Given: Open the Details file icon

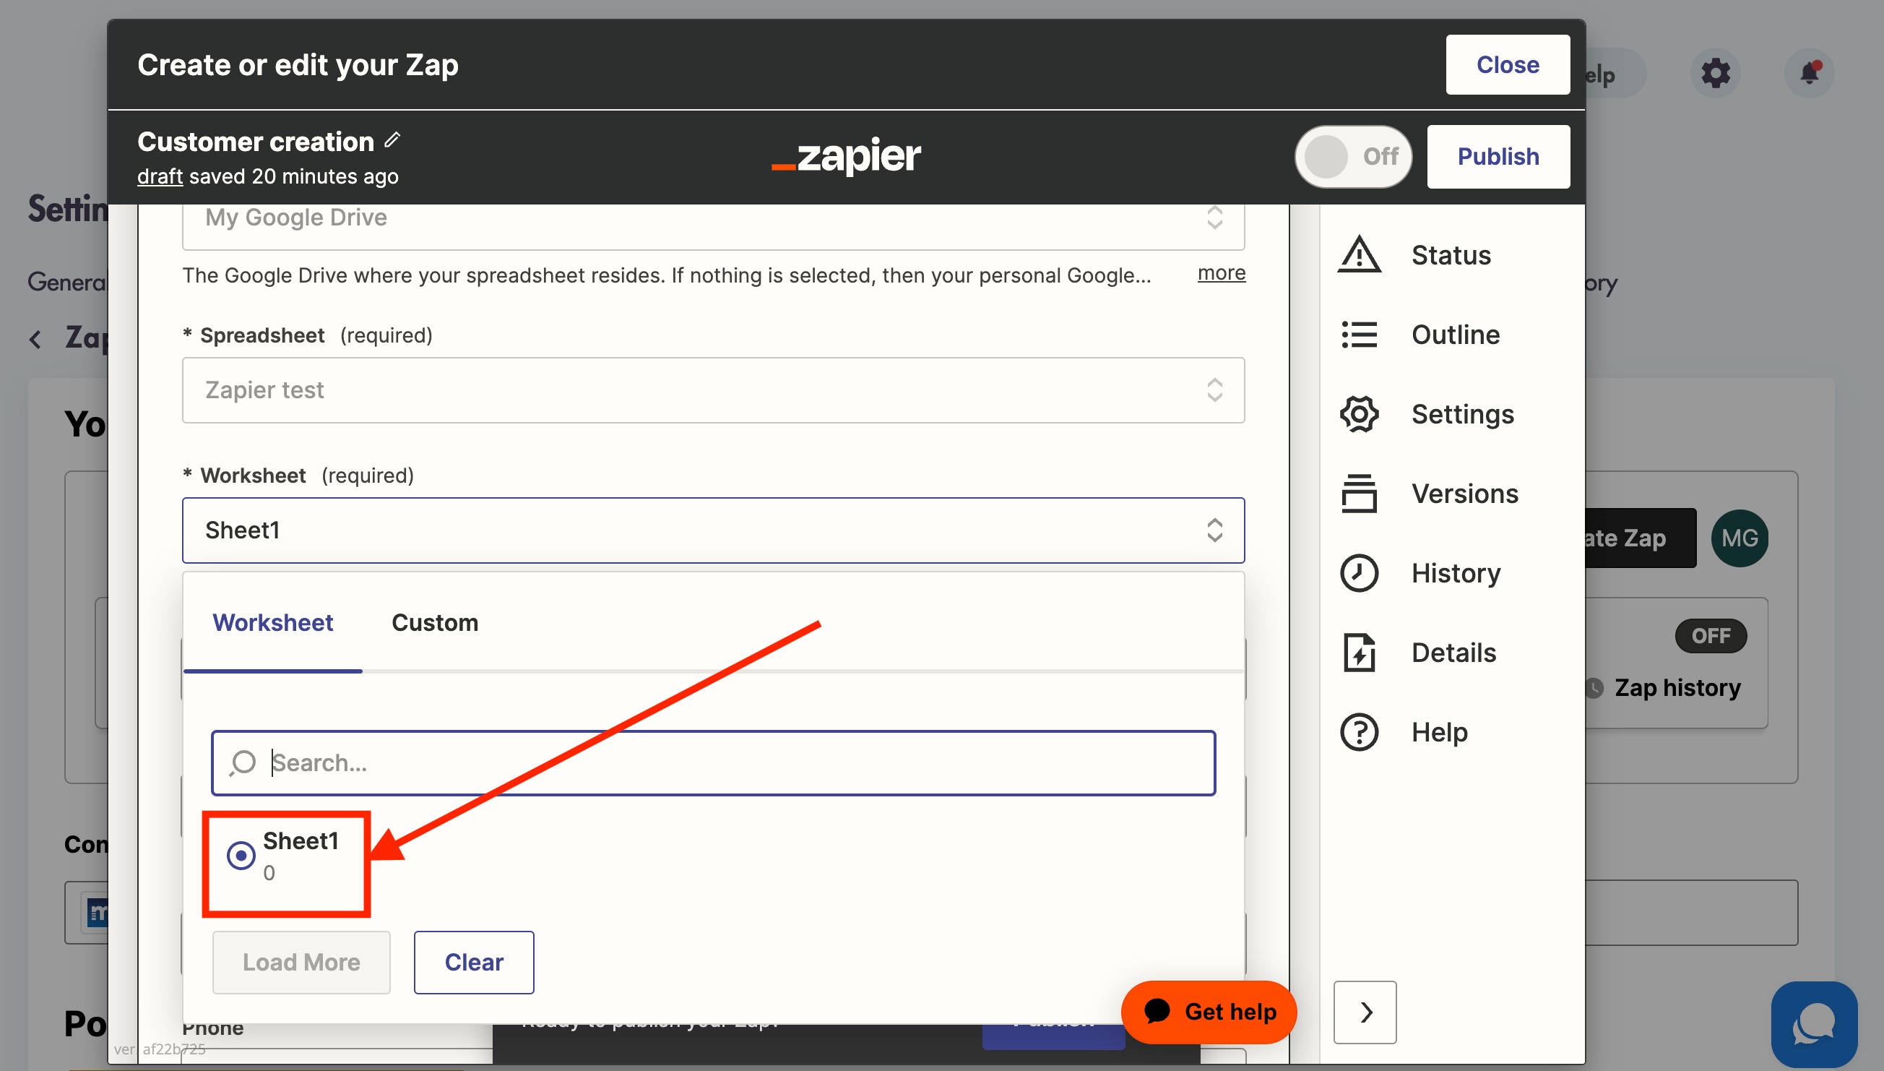Looking at the screenshot, I should [x=1358, y=653].
